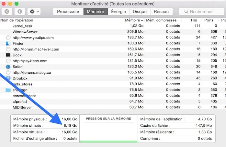Screen dimensions: 226x147
Task: Click the folder icon beside sharingd
Action: pos(8,90)
